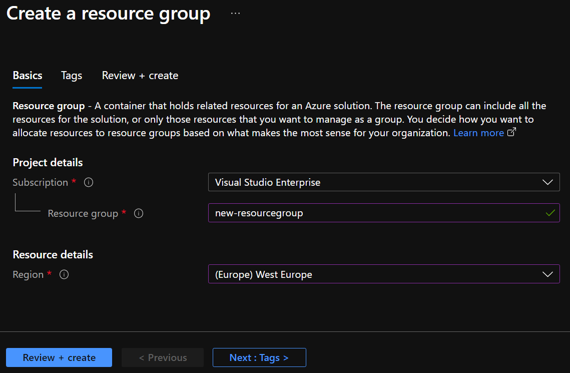Screen dimensions: 570x373
Task: Click the info icon beside Resource group
Action: click(x=139, y=213)
